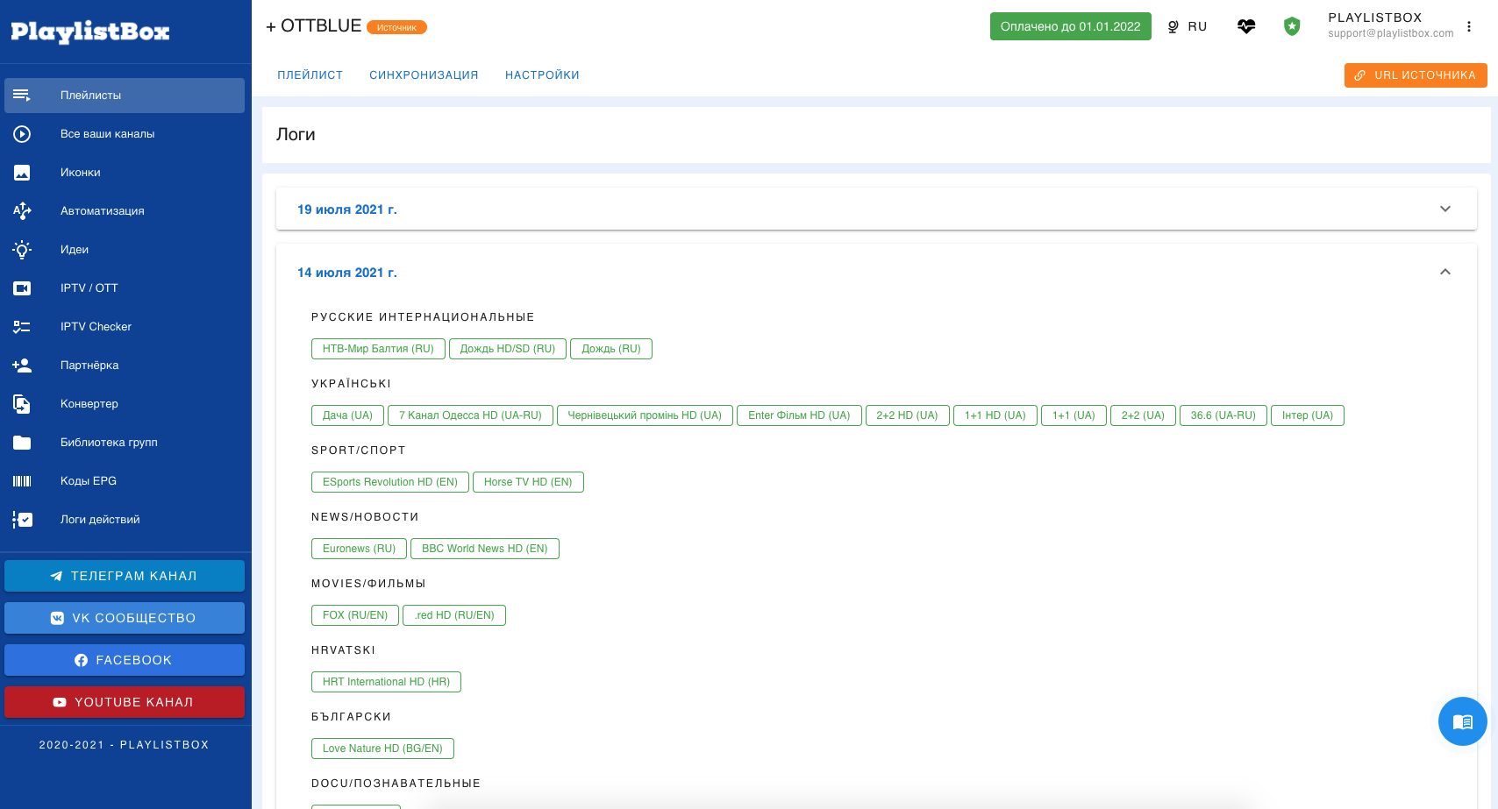Open the Логи действий menu item
The height and width of the screenshot is (809, 1498).
coord(125,520)
